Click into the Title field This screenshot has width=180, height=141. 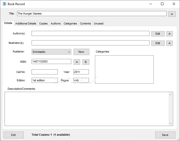tap(92, 14)
